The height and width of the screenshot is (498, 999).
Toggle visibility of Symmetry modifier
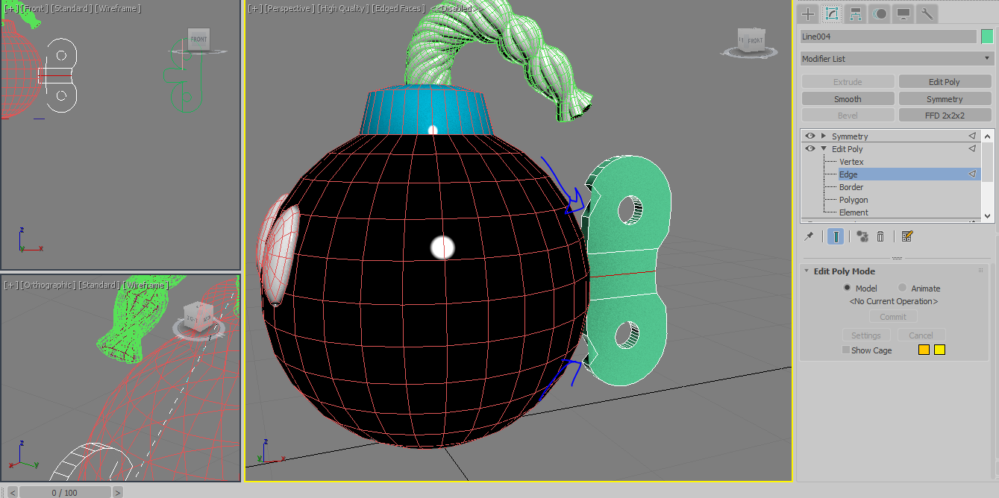[x=810, y=136]
